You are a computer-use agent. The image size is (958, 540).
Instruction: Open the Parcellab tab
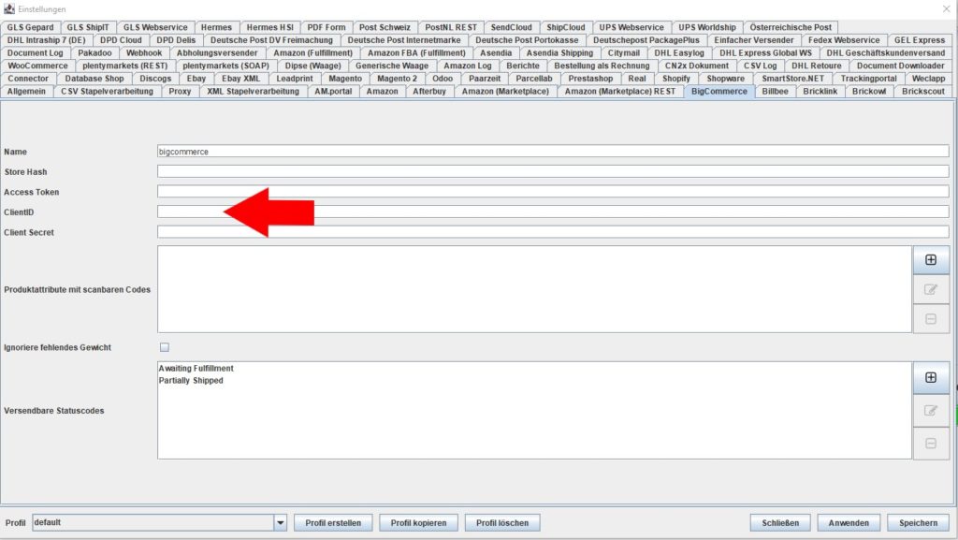533,79
